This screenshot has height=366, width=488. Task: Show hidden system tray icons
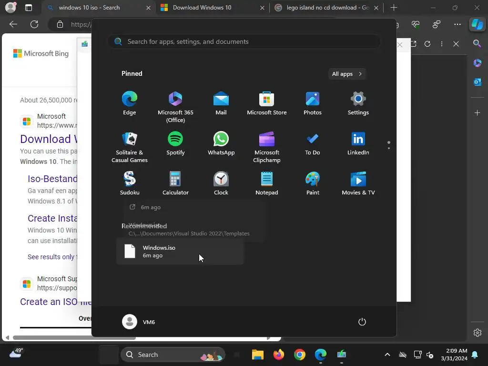[x=387, y=355]
